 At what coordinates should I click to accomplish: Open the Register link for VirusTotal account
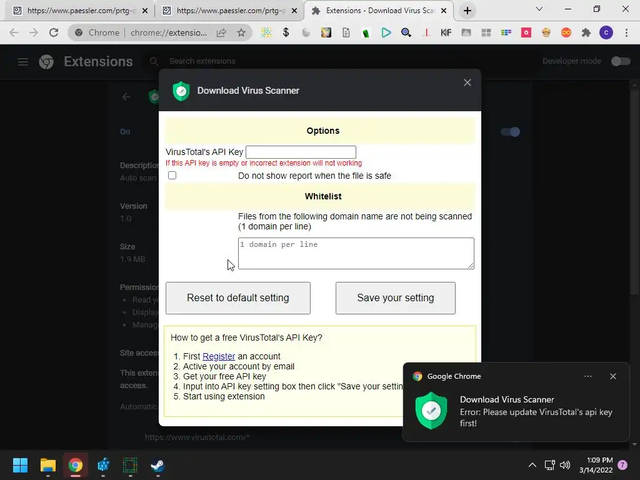point(219,356)
